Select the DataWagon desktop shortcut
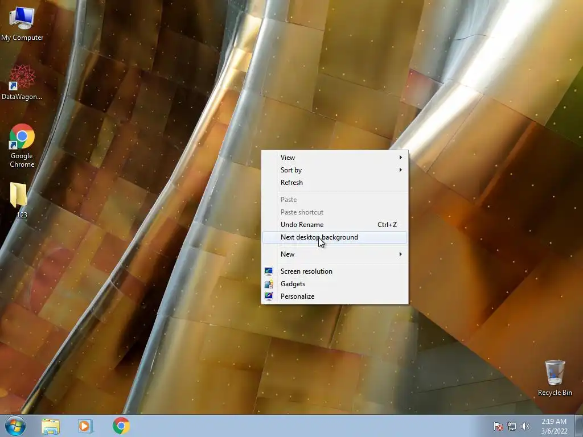Screen dimensions: 583x437 [x=22, y=82]
